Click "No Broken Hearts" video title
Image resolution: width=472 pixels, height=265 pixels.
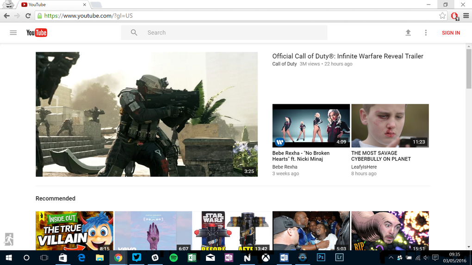301,156
